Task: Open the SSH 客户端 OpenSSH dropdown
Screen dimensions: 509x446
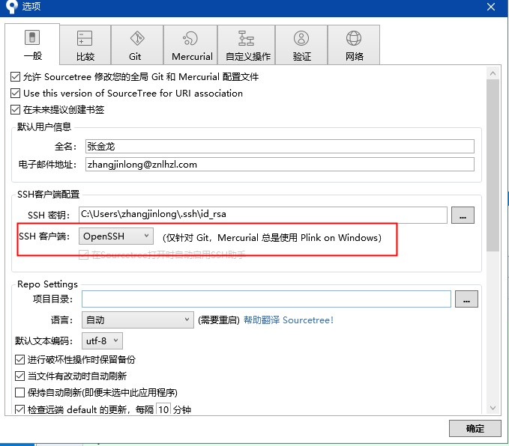Action: 116,236
